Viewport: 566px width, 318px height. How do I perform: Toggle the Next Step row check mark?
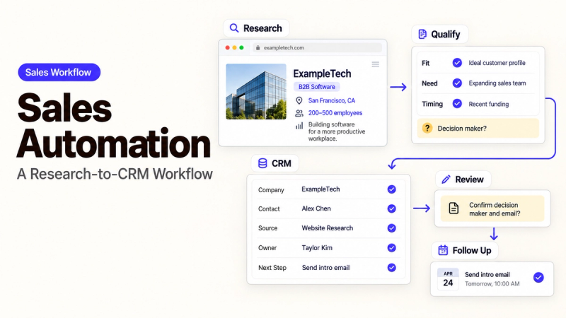(392, 268)
